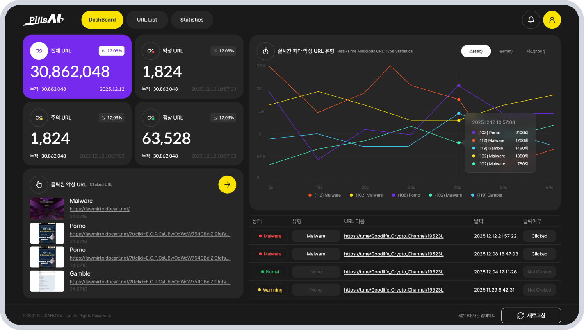Open the Gamble entry thumbnail

point(47,281)
